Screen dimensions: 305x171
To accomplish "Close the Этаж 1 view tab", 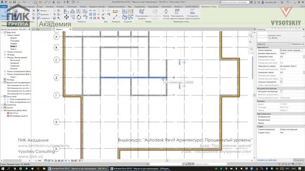I will [71, 29].
